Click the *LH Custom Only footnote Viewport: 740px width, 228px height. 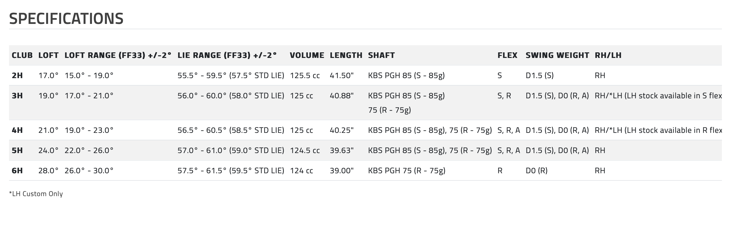[36, 194]
